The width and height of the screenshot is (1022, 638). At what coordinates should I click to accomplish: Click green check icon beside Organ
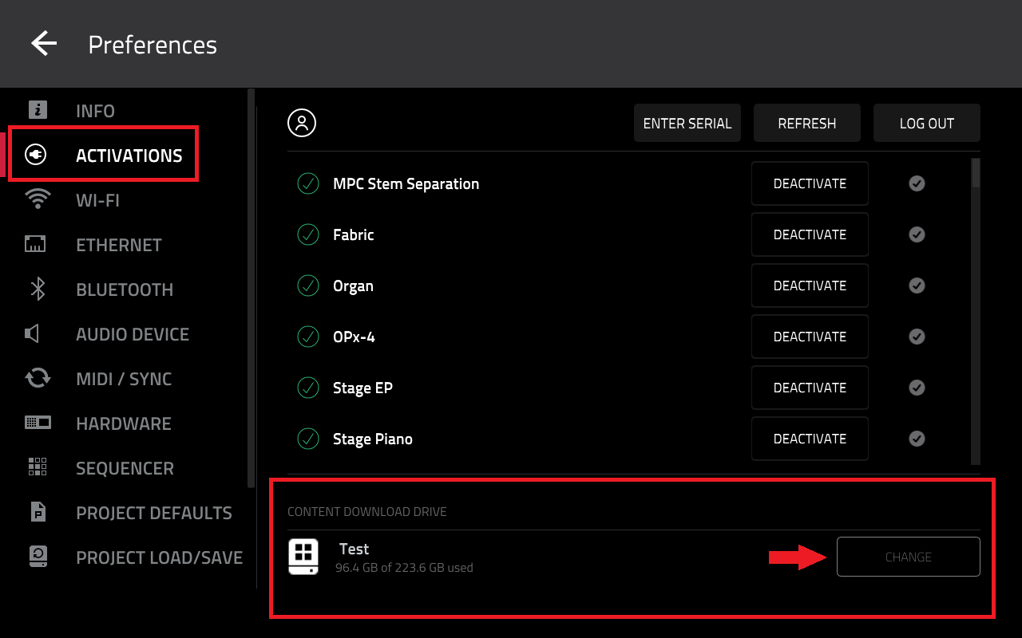click(x=308, y=286)
